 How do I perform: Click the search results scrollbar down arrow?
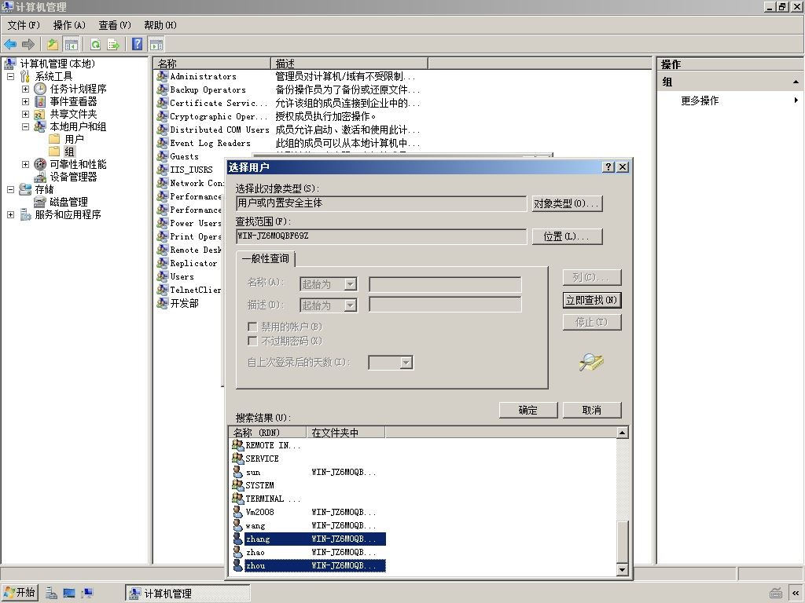[623, 569]
